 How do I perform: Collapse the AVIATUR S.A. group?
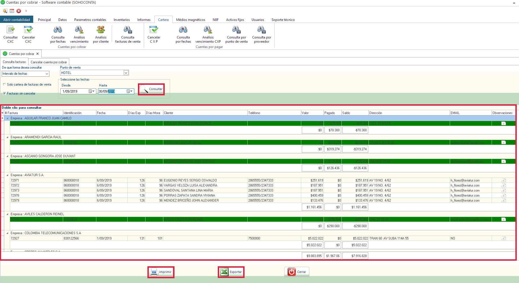8,175
